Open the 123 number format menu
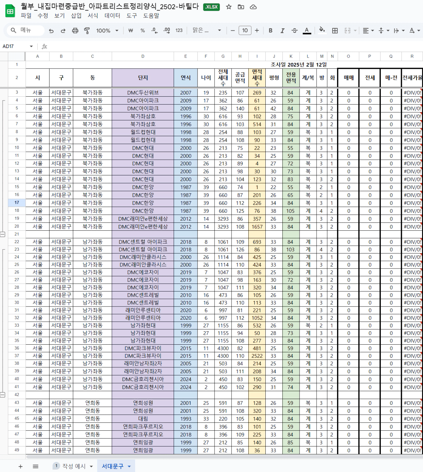 pos(179,31)
